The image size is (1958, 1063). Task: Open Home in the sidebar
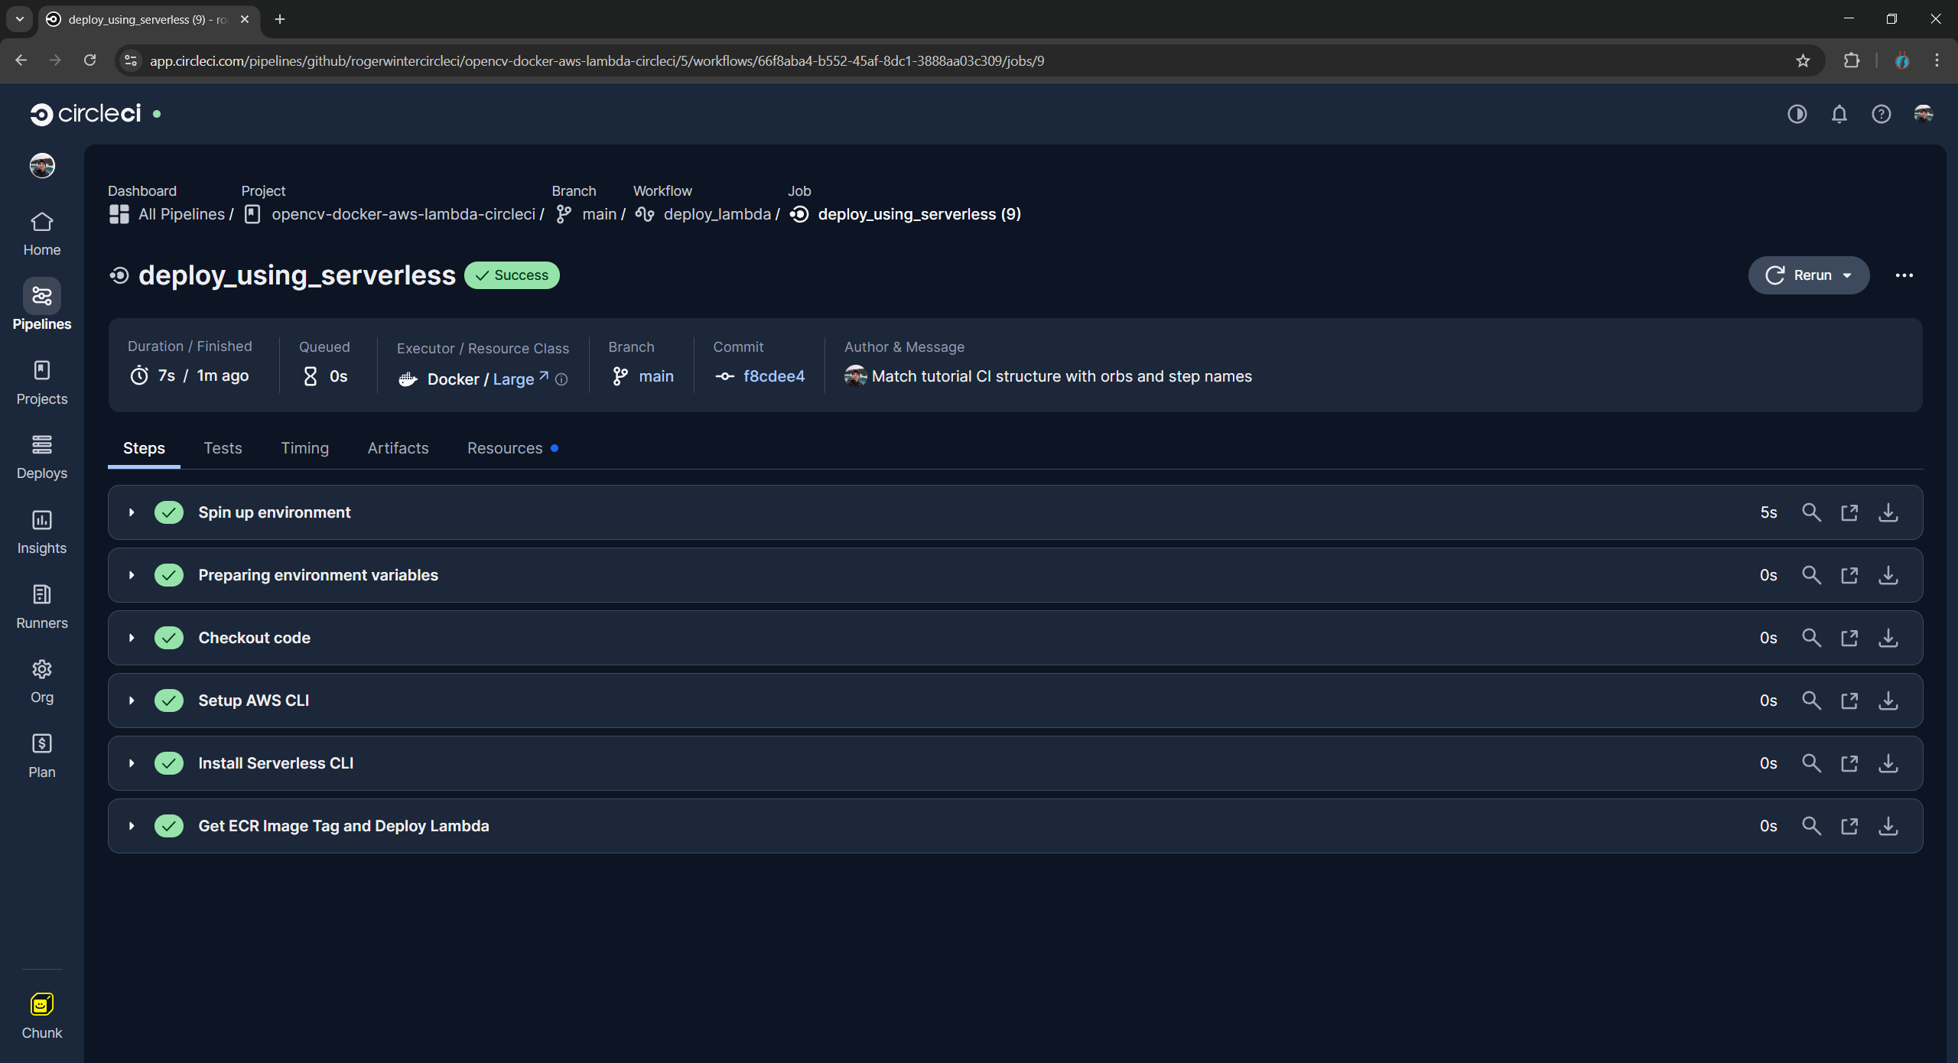pos(41,234)
